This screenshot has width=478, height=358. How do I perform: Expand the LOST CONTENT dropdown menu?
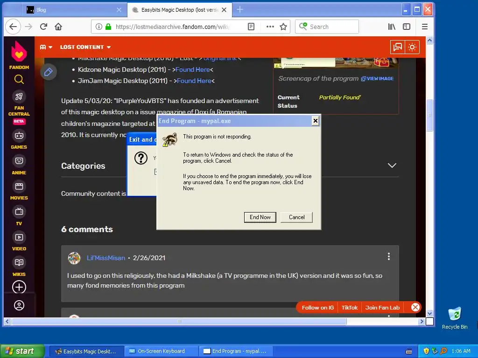(85, 47)
